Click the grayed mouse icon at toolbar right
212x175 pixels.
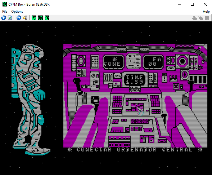pyautogui.click(x=201, y=18)
